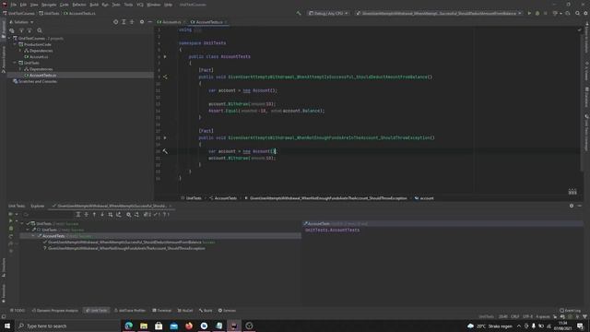
Task: Click next test down-arrow in unit test toolbar
Action: pos(102,215)
